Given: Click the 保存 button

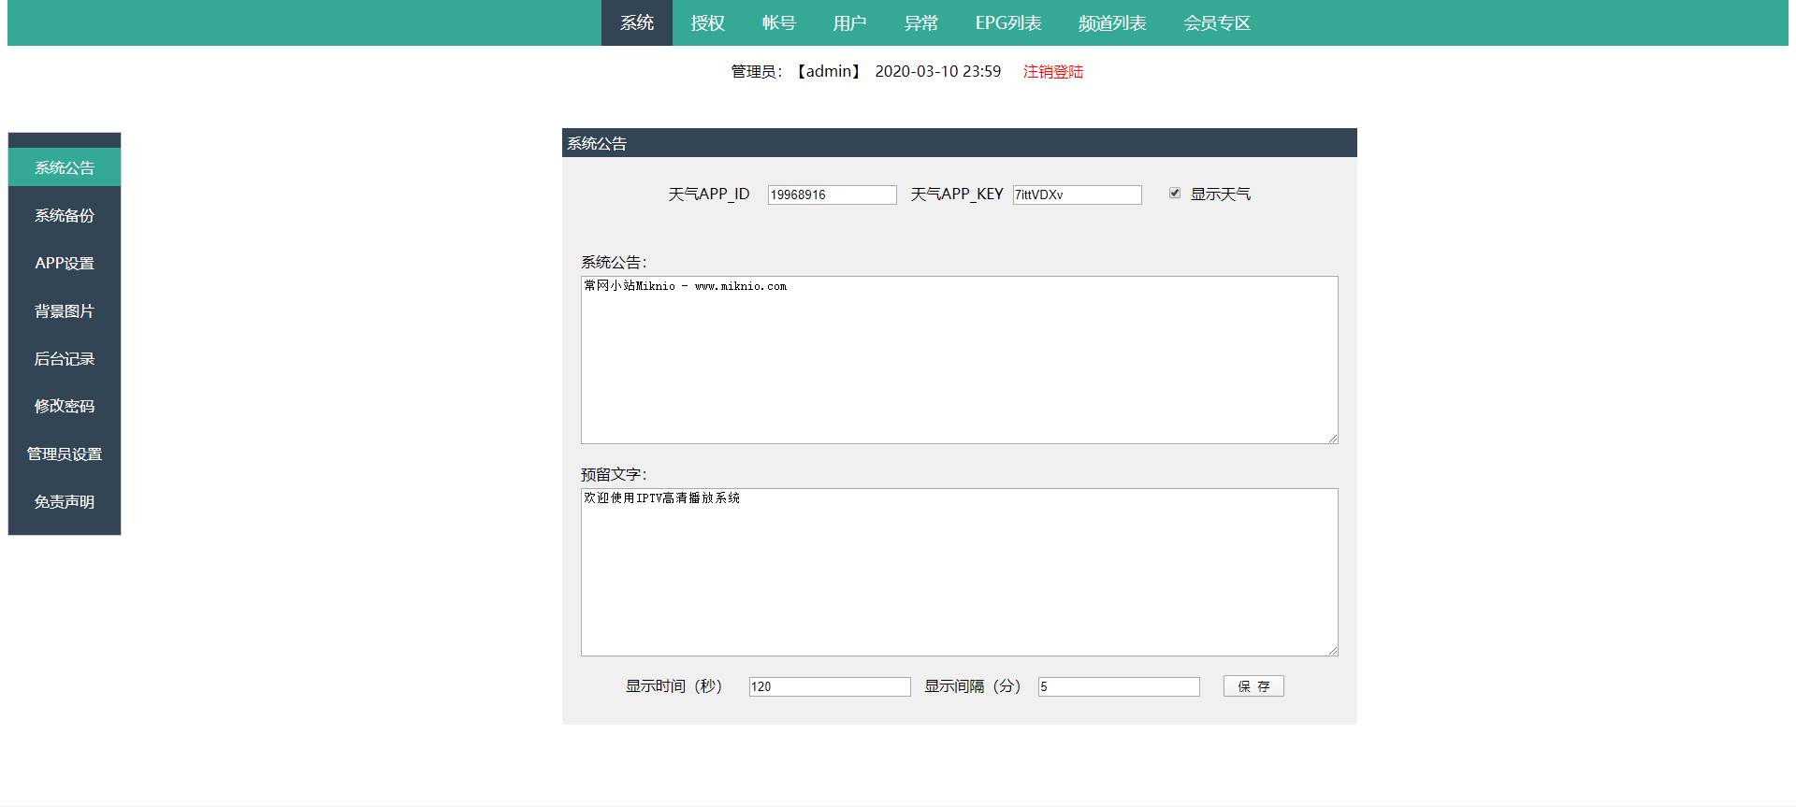Looking at the screenshot, I should click(1253, 686).
